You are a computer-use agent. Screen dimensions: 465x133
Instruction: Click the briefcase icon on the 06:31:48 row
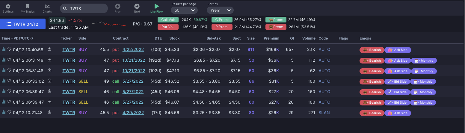pos(49,70)
